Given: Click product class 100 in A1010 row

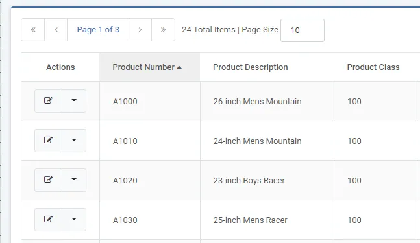Looking at the screenshot, I should 354,141.
